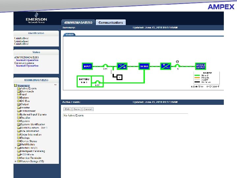237x178 pixels.
Task: Open Order Information tree item
Action: click(31, 134)
